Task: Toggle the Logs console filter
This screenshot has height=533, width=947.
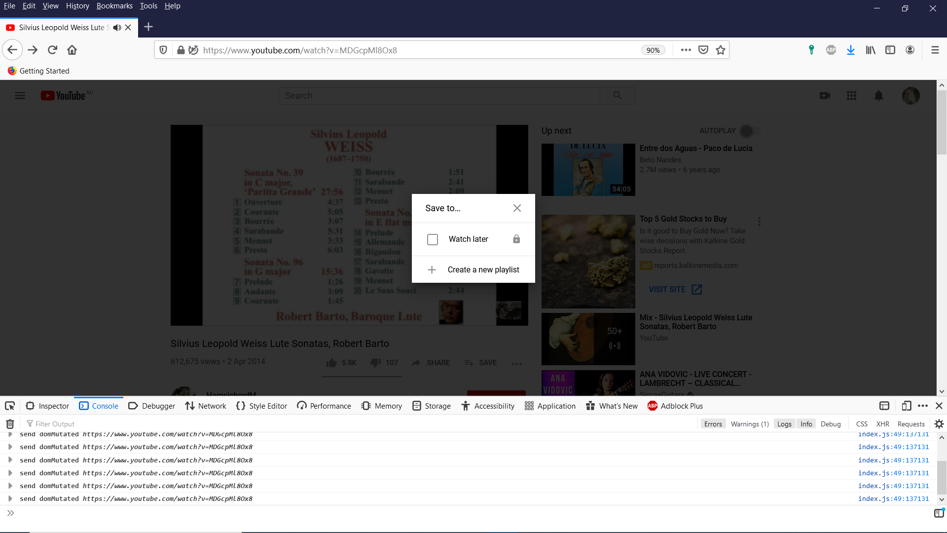Action: click(784, 424)
